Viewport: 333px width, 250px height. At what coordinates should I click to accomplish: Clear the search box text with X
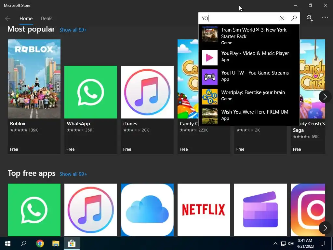pos(282,18)
